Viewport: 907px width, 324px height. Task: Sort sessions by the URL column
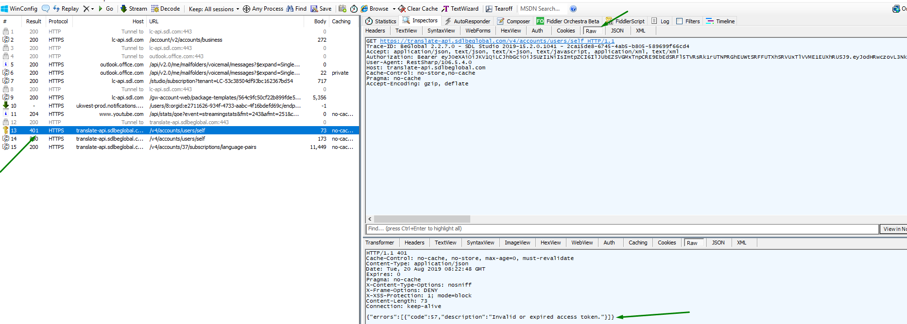(x=225, y=21)
